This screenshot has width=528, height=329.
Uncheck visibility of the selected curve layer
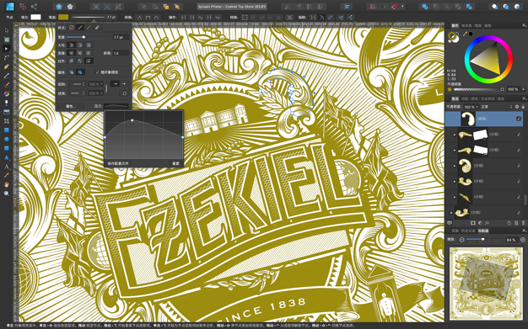tap(519, 119)
